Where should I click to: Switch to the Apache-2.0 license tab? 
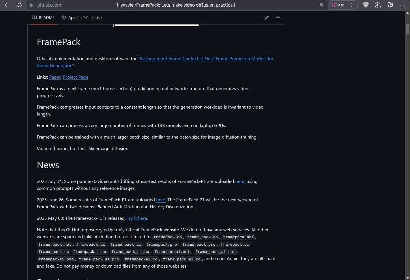(x=82, y=18)
